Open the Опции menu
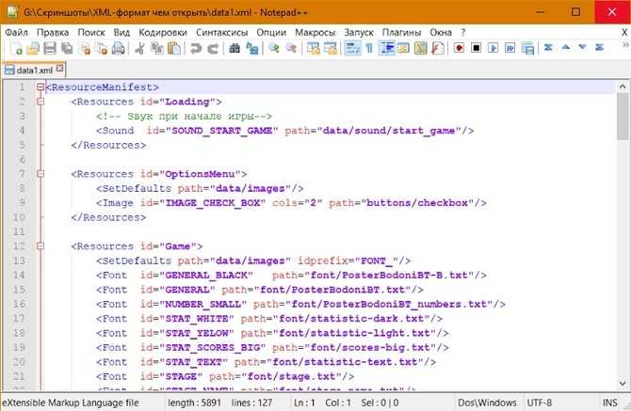Image resolution: width=631 pixels, height=411 pixels. click(x=271, y=32)
